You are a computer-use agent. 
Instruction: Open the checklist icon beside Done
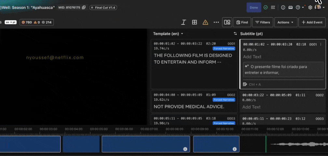pos(273,7)
